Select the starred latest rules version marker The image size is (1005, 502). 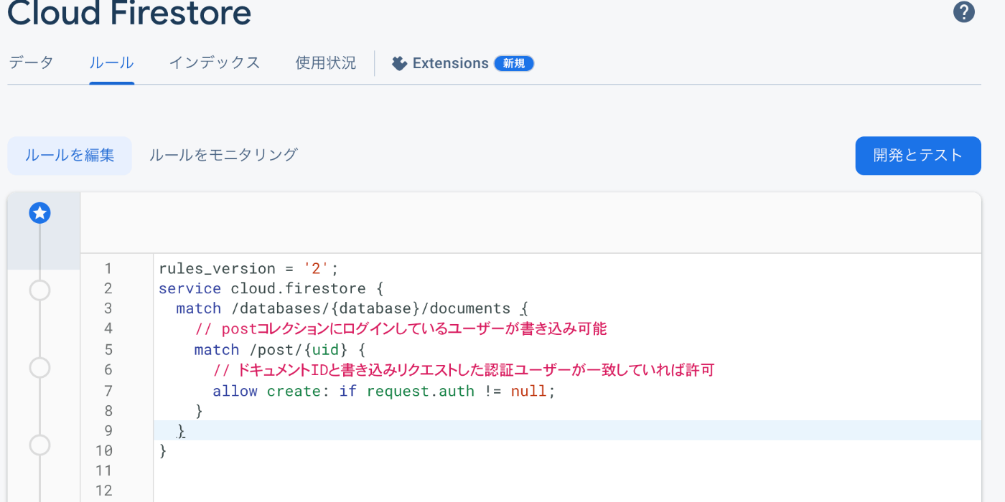tap(39, 213)
